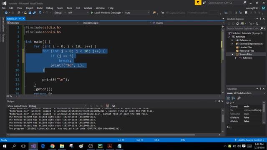
Task: Open the x64 platform dropdown
Action: 78,13
